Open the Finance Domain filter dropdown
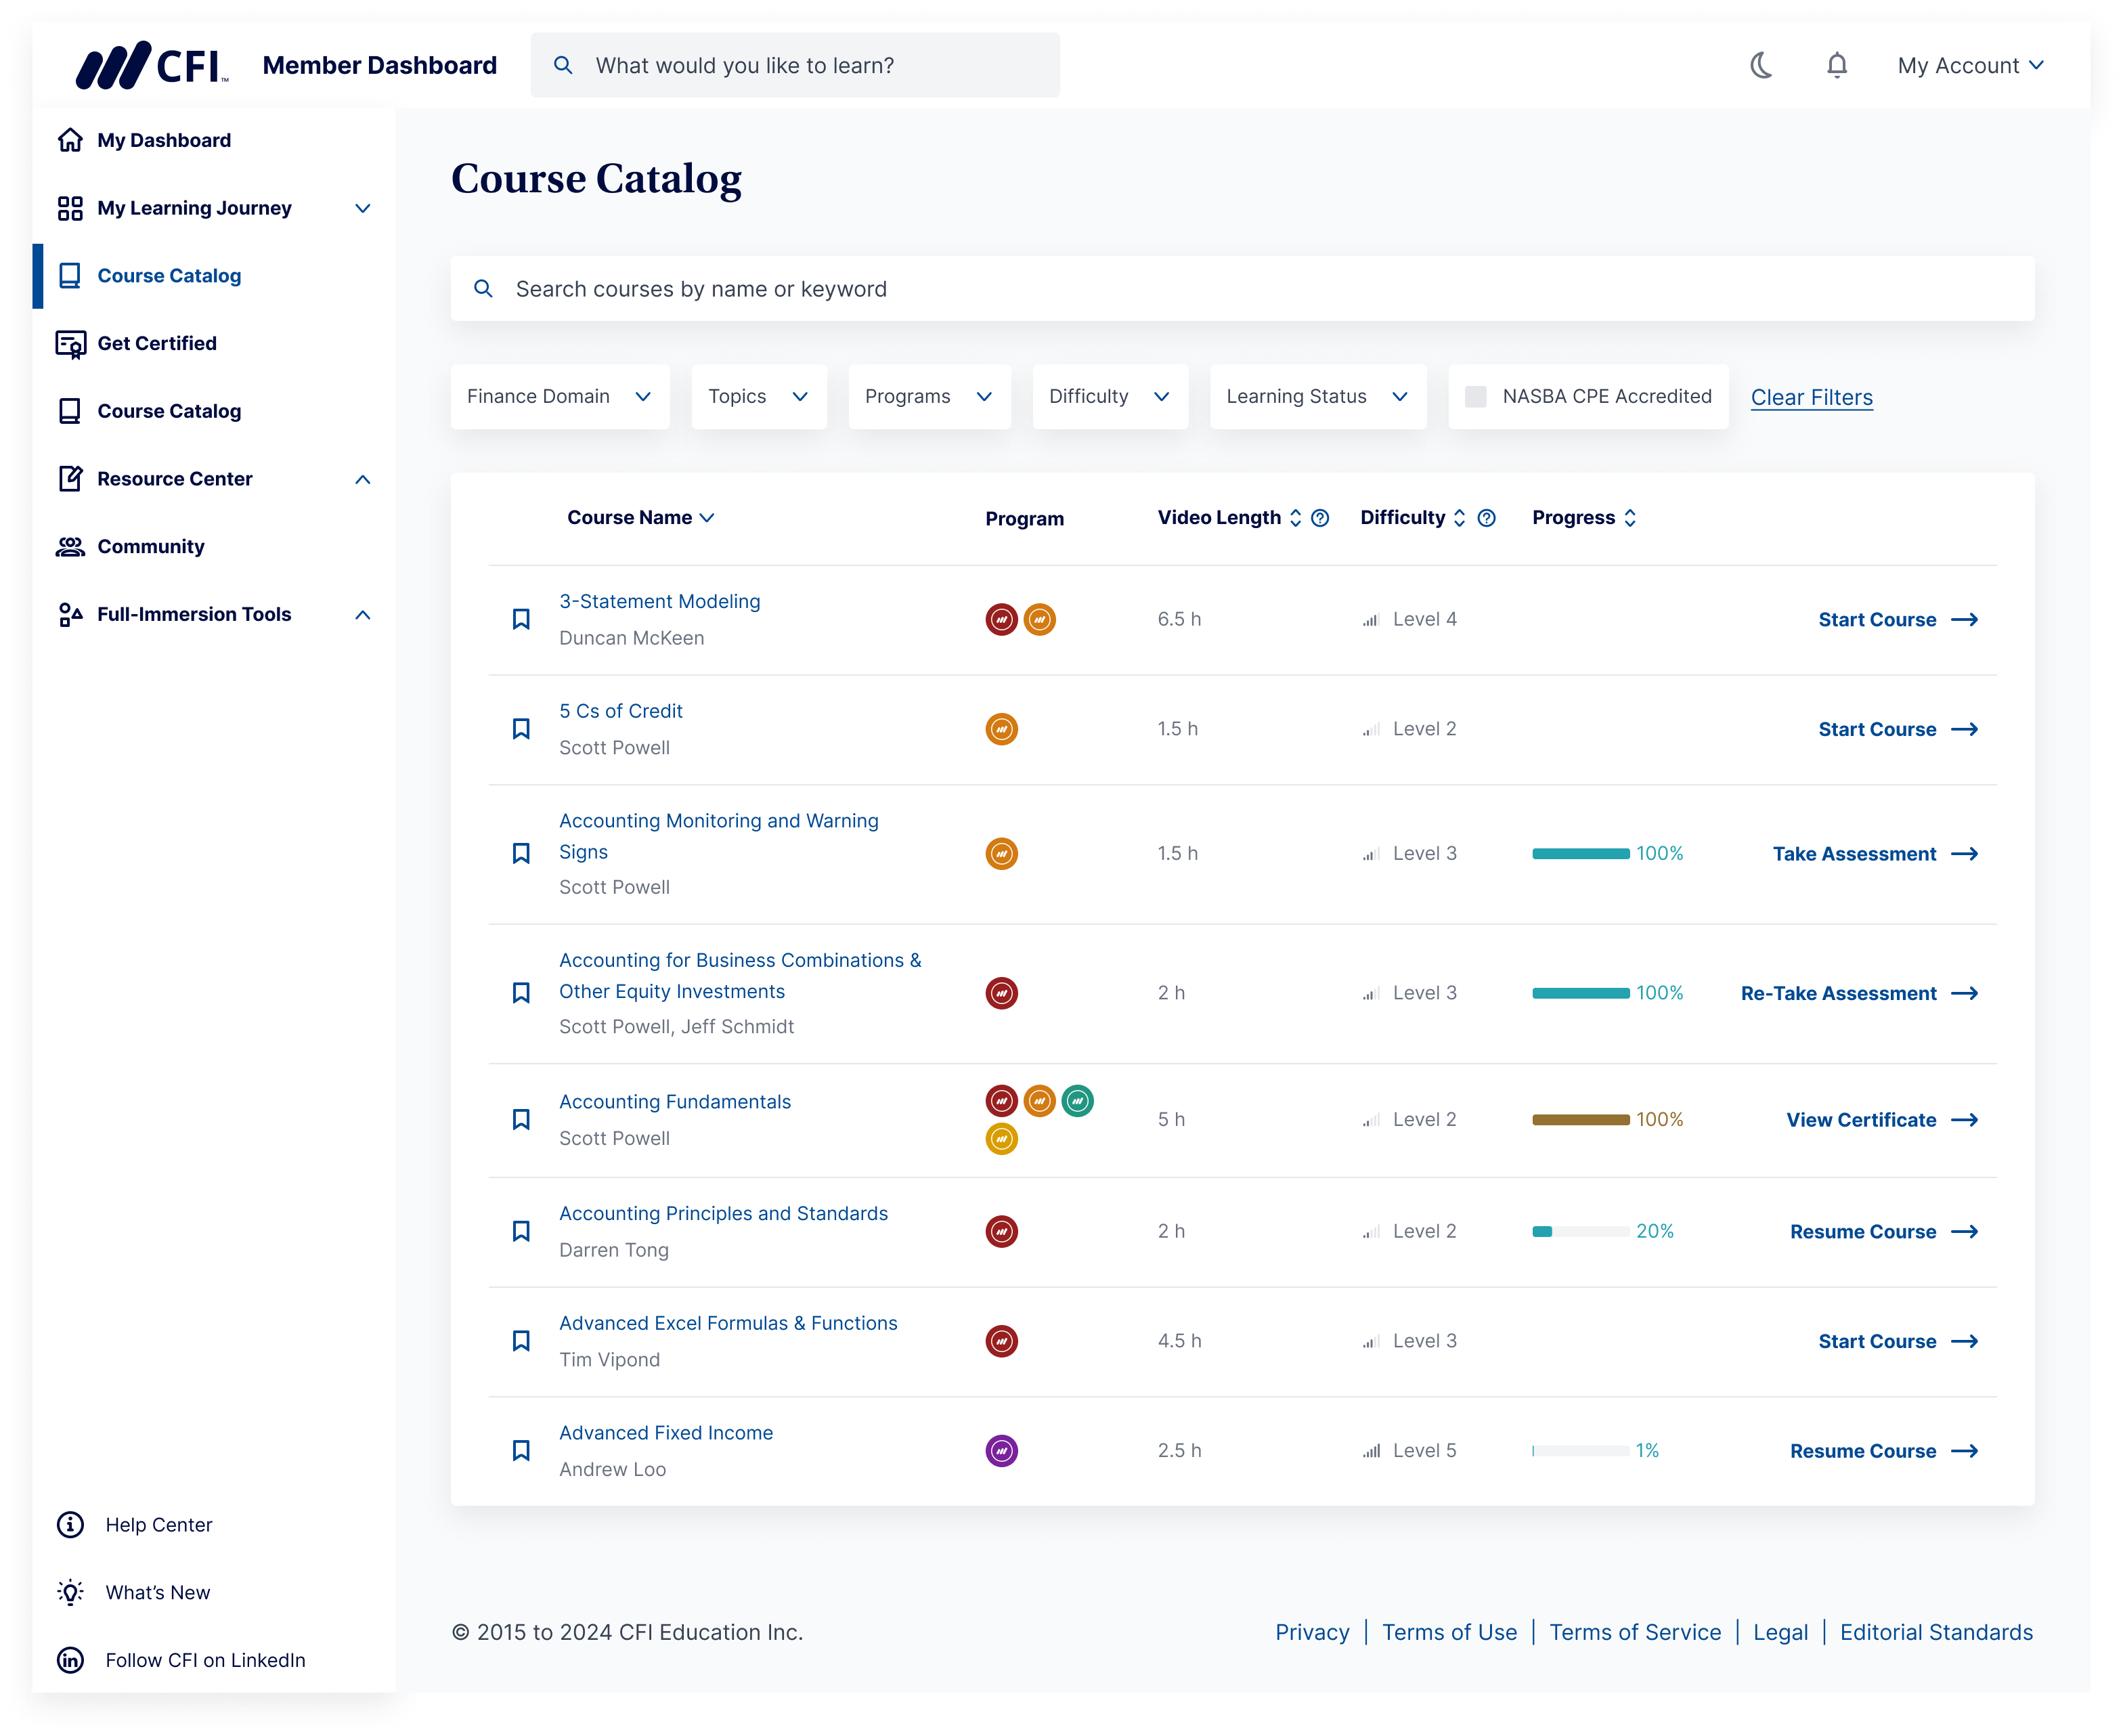 pyautogui.click(x=559, y=397)
